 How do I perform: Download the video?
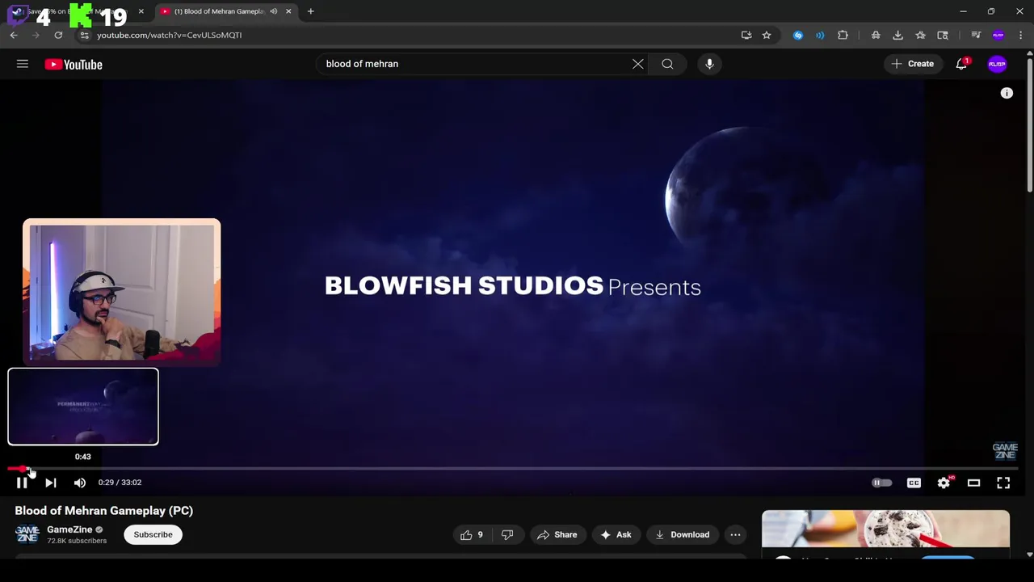(683, 534)
